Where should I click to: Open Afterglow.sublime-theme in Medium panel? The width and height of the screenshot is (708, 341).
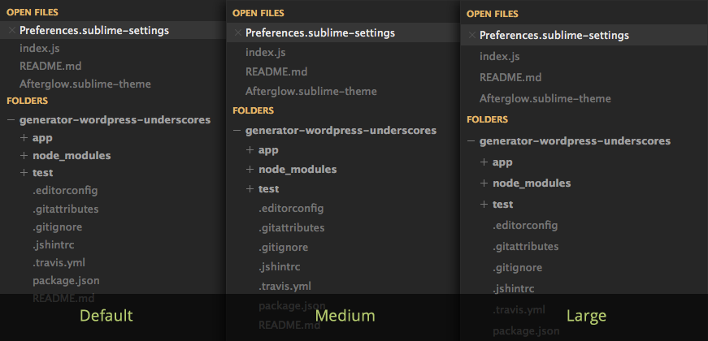point(311,91)
